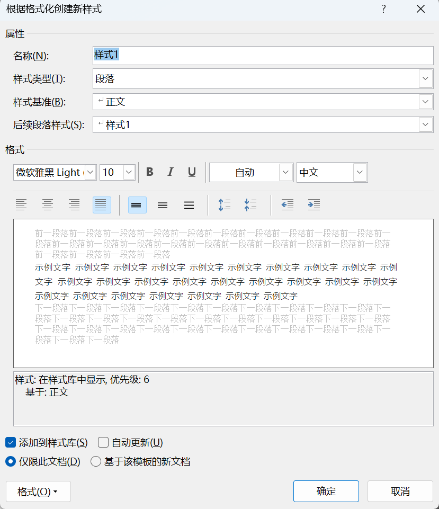Click the style description 基于: 正文
This screenshot has height=509, width=439.
[x=47, y=392]
